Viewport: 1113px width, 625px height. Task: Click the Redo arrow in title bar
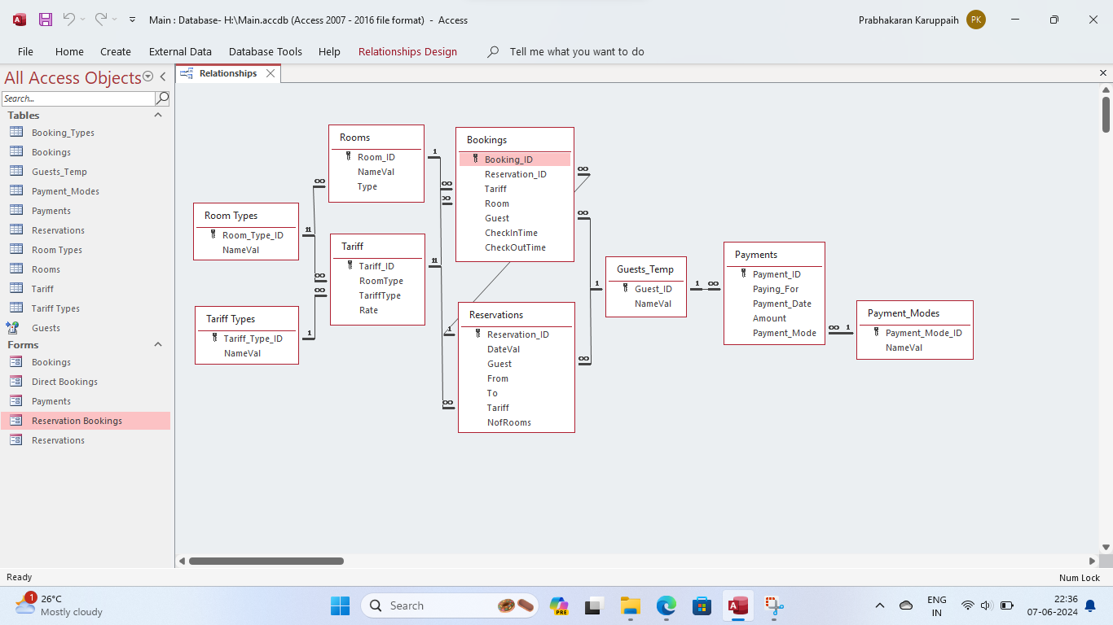pyautogui.click(x=100, y=20)
